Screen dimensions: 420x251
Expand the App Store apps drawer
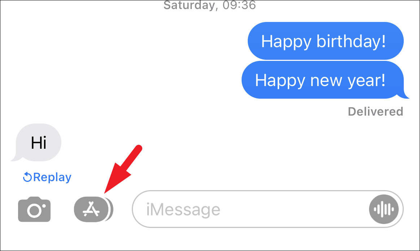tap(94, 209)
